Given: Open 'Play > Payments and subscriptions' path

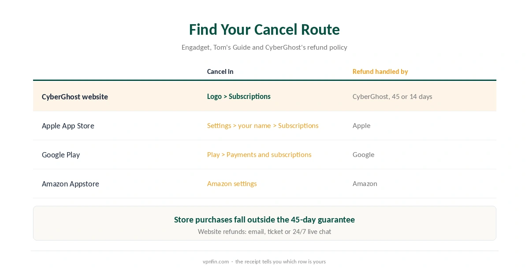Looking at the screenshot, I should tap(259, 155).
